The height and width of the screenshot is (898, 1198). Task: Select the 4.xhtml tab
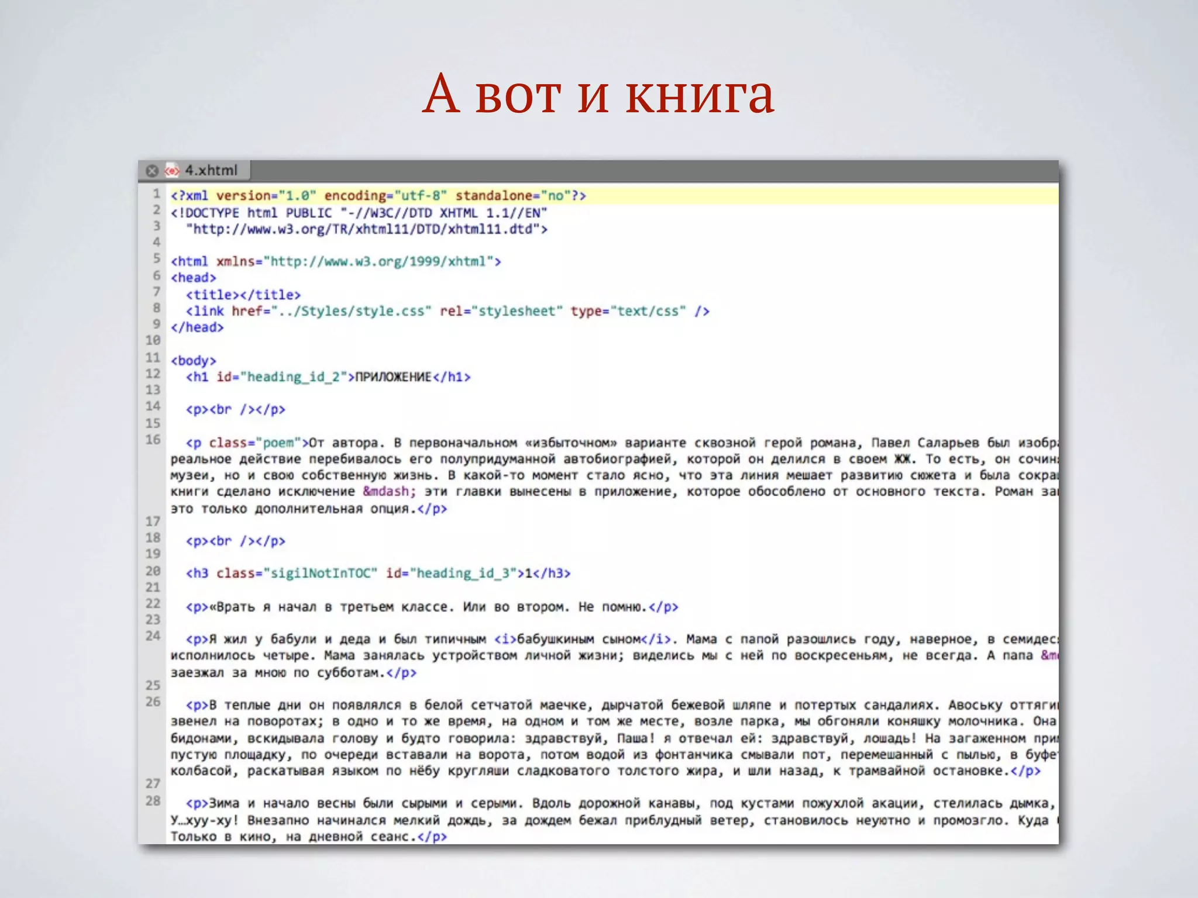(x=195, y=170)
